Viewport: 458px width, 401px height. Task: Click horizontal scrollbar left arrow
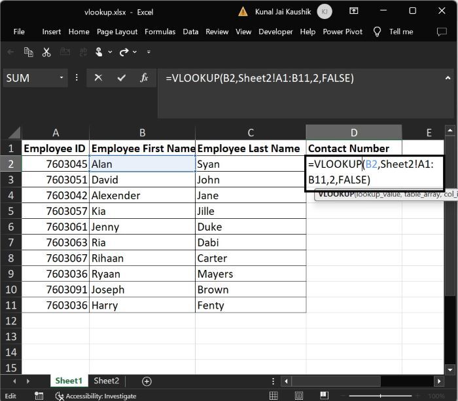(286, 381)
